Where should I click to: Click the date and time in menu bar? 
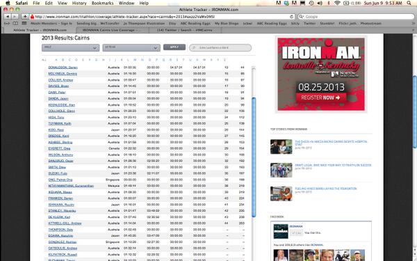pos(383,3)
